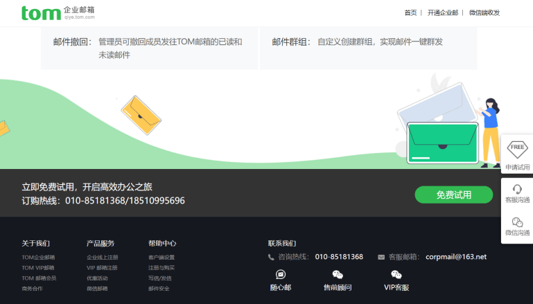Click the TOM企业邮箱 logo

pos(58,13)
